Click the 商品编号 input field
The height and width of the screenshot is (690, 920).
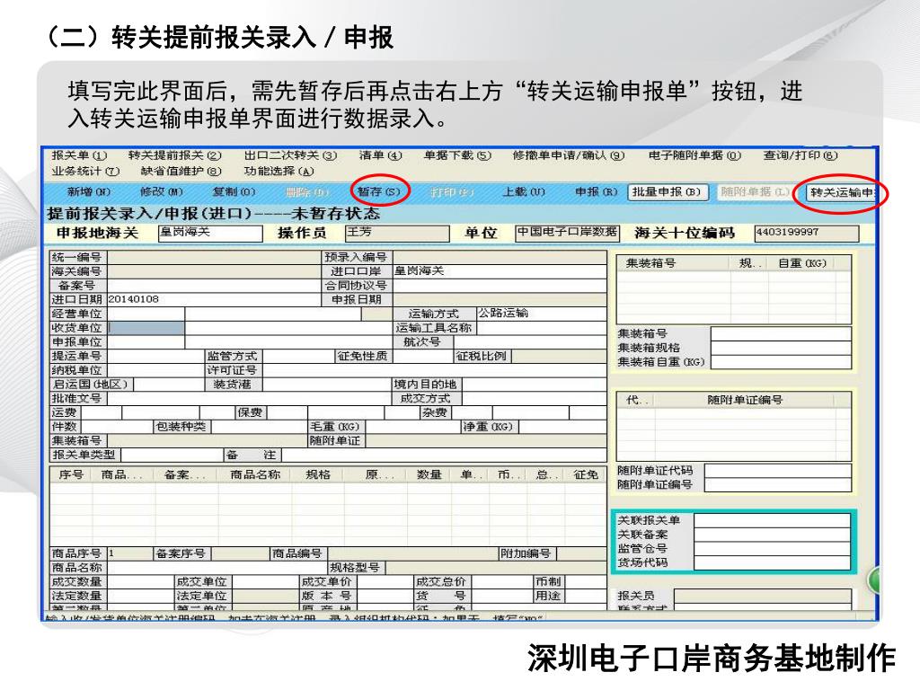[413, 553]
